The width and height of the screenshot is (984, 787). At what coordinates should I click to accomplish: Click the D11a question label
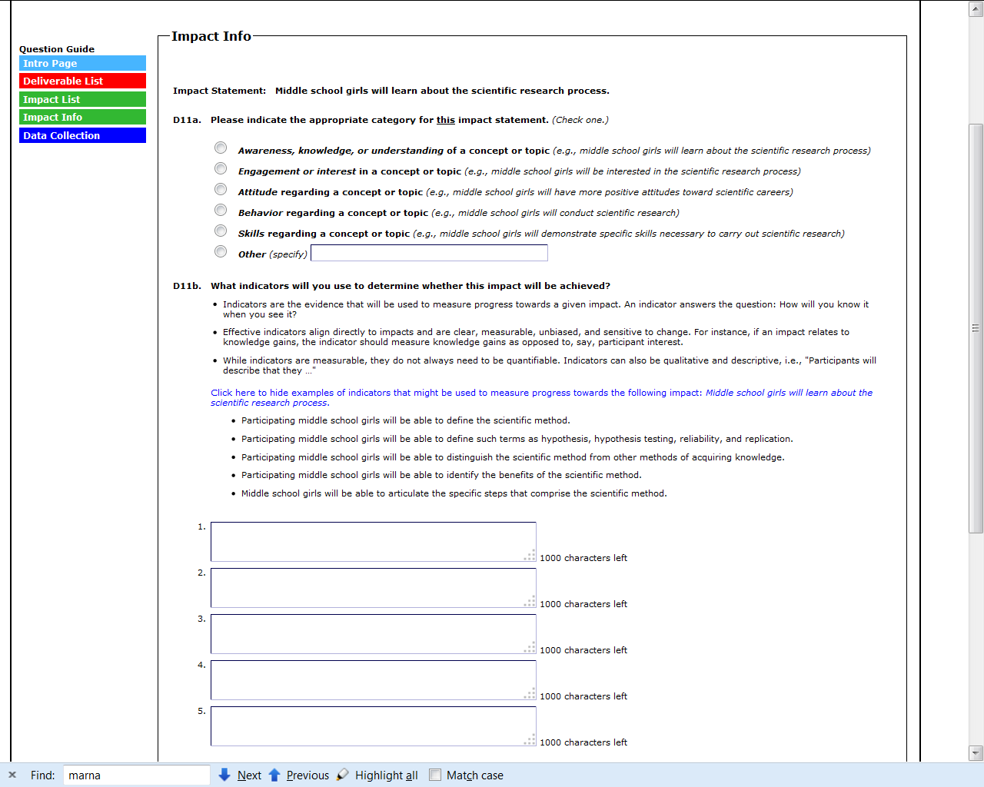(187, 120)
